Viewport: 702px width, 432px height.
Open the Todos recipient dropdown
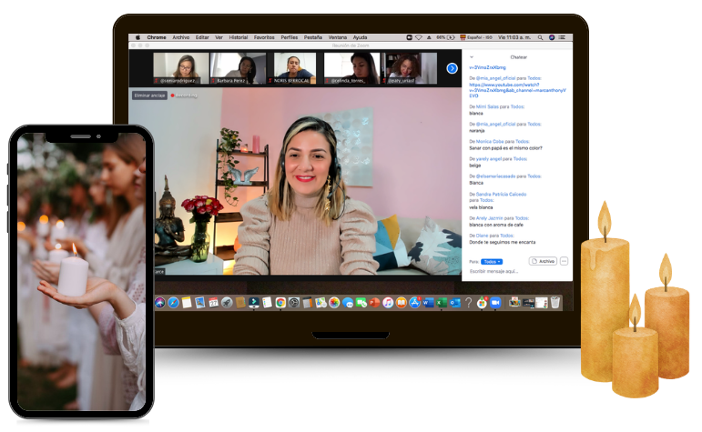[492, 262]
